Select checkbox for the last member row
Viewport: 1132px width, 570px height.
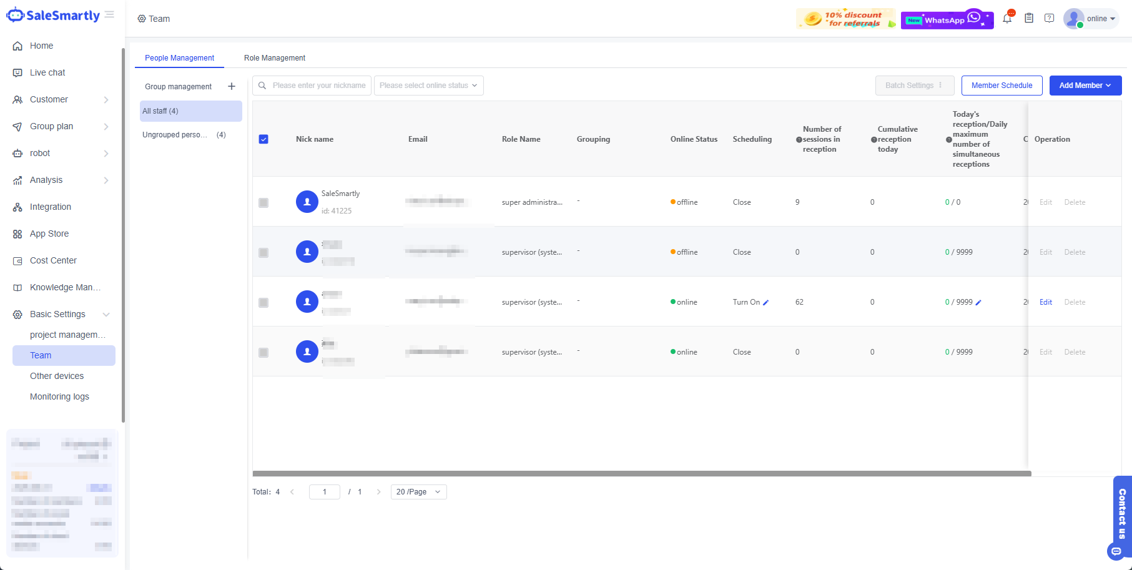click(263, 353)
